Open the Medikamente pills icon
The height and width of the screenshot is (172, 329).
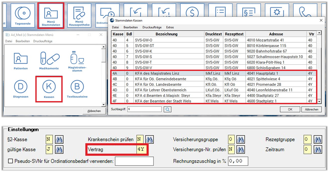pos(47,61)
